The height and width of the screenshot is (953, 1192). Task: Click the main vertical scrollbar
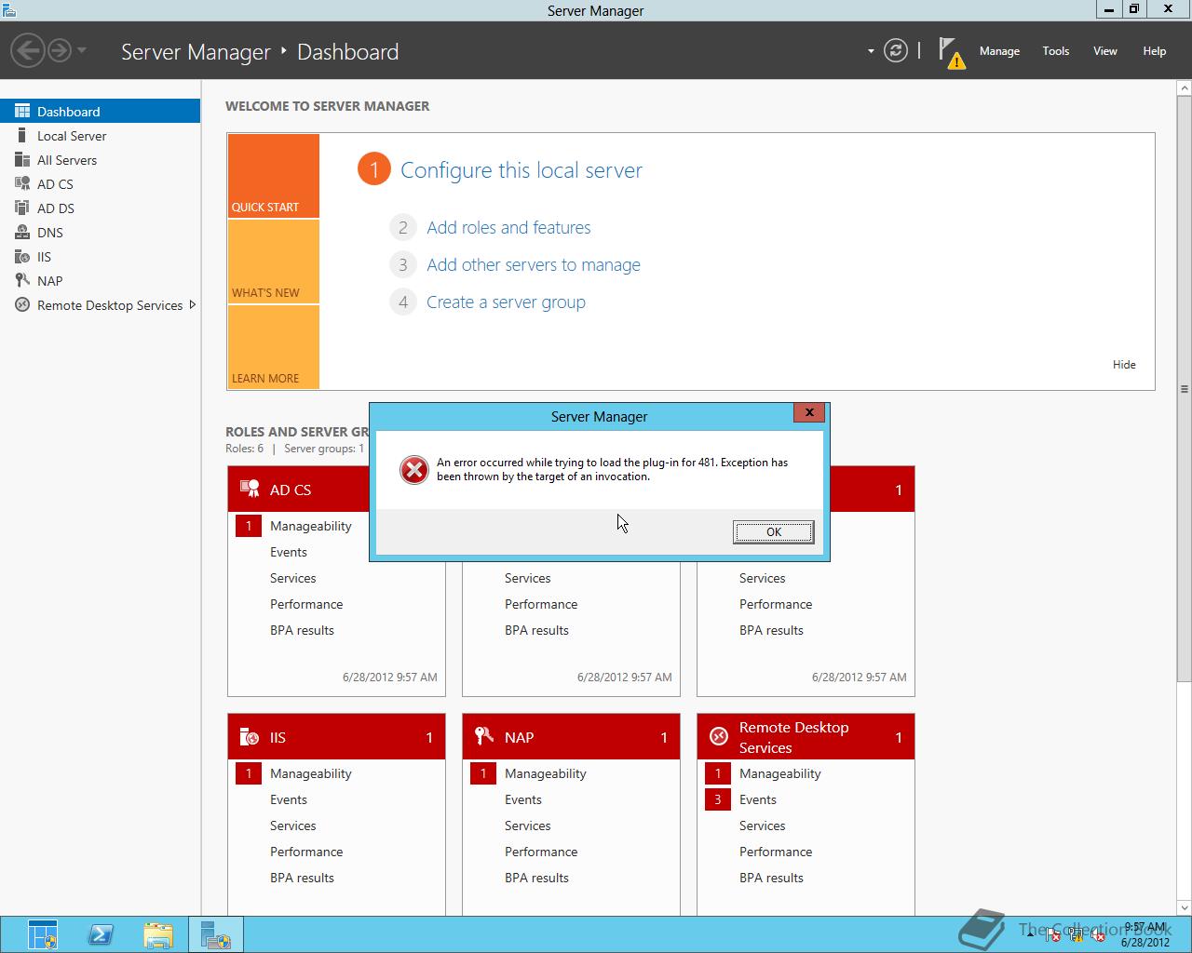[x=1185, y=389]
